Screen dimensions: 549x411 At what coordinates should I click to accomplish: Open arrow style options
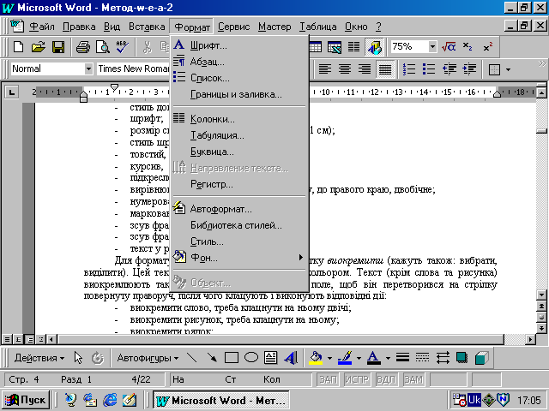pyautogui.click(x=443, y=358)
